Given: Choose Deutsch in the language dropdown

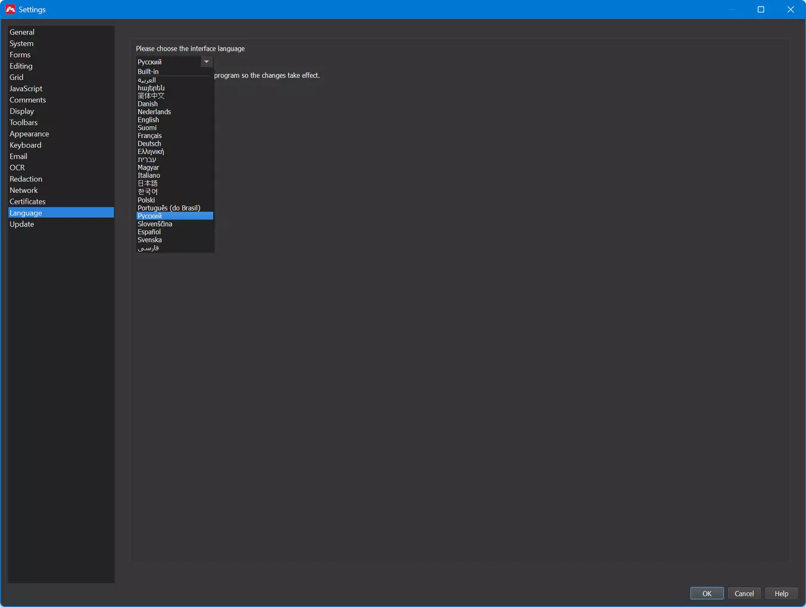Looking at the screenshot, I should pos(149,143).
